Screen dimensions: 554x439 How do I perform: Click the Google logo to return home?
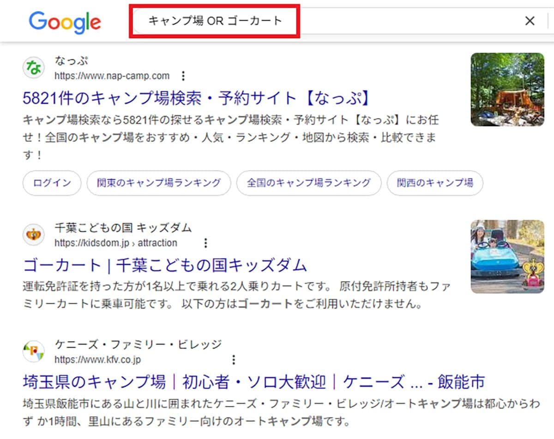point(64,21)
